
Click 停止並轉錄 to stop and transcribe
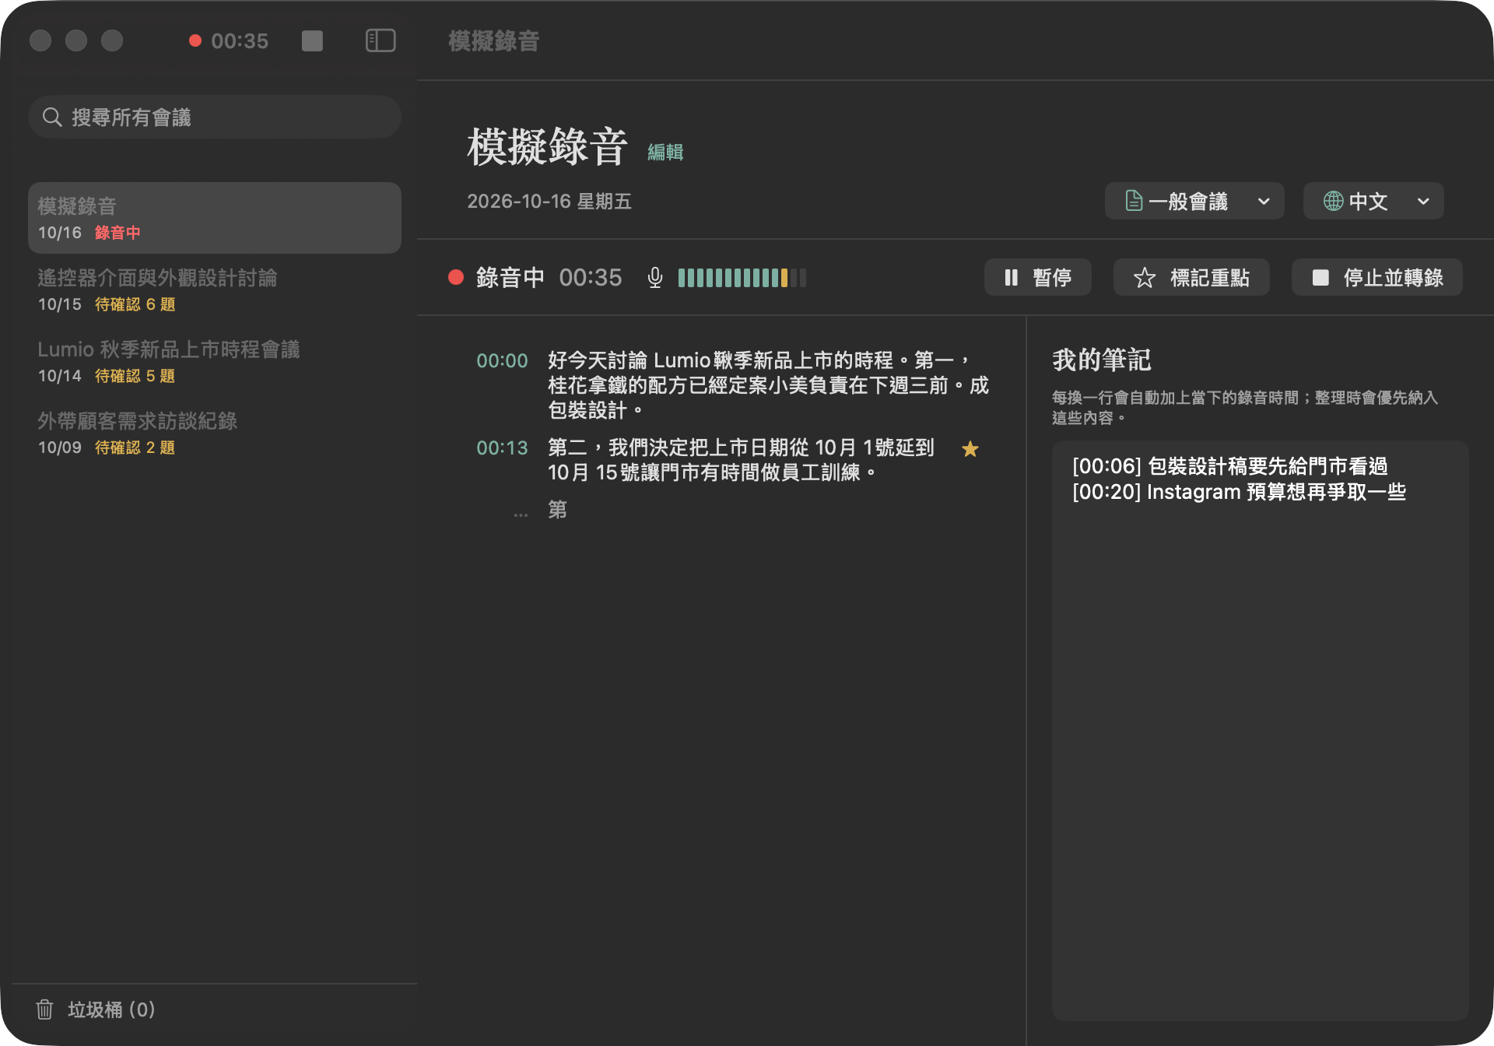1377,277
